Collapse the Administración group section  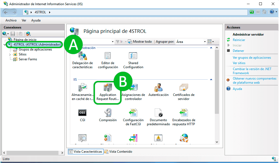coord(211,48)
